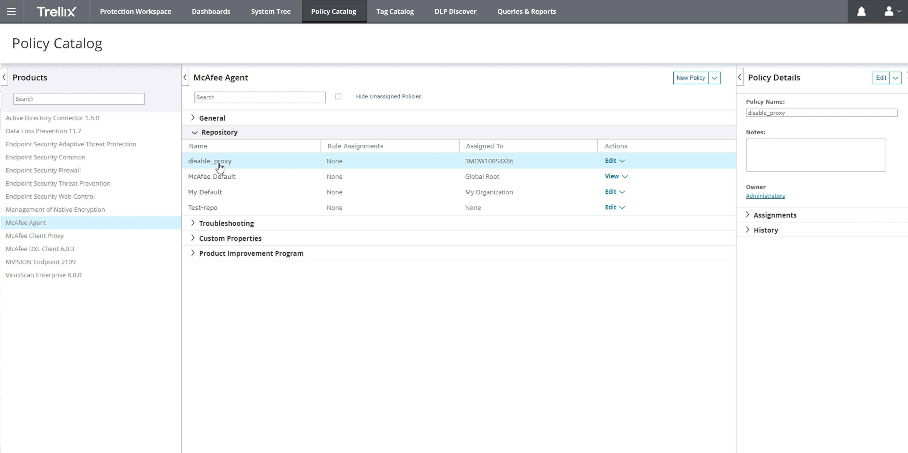Select McAfee Agent in products list
The width and height of the screenshot is (908, 453).
[26, 222]
